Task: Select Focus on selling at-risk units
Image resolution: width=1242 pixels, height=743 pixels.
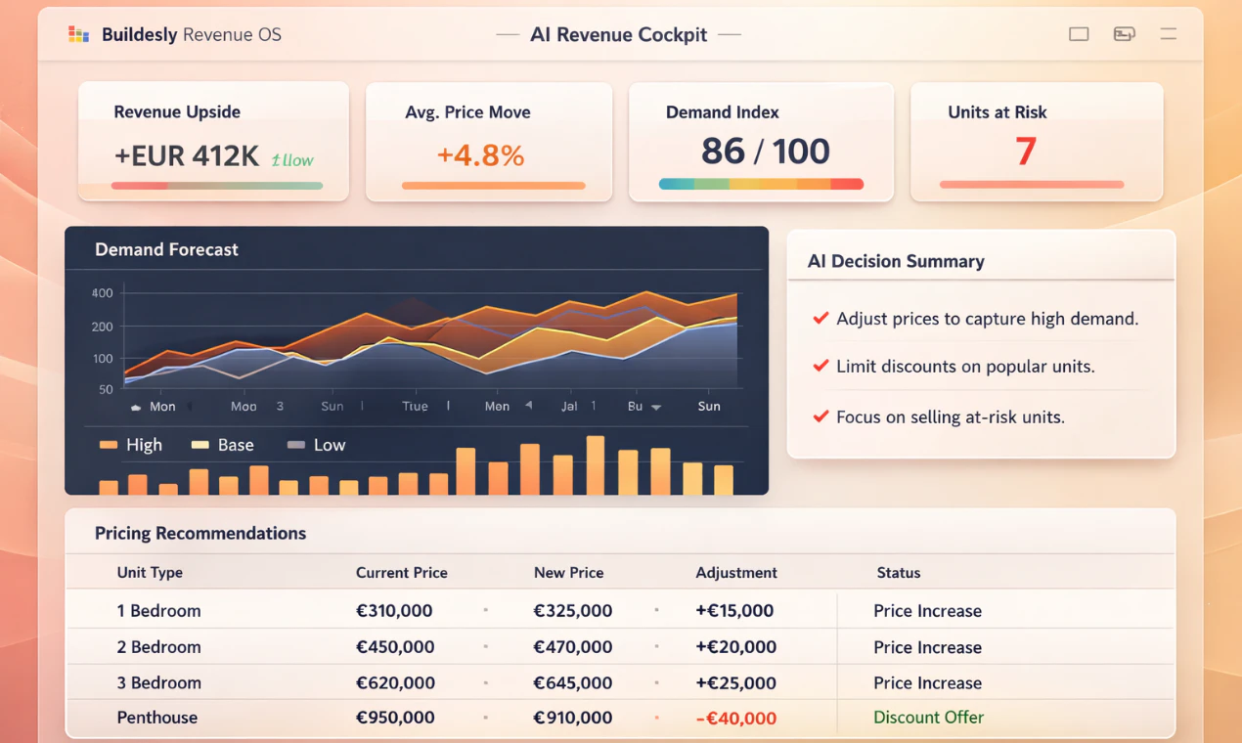Action: 951,416
